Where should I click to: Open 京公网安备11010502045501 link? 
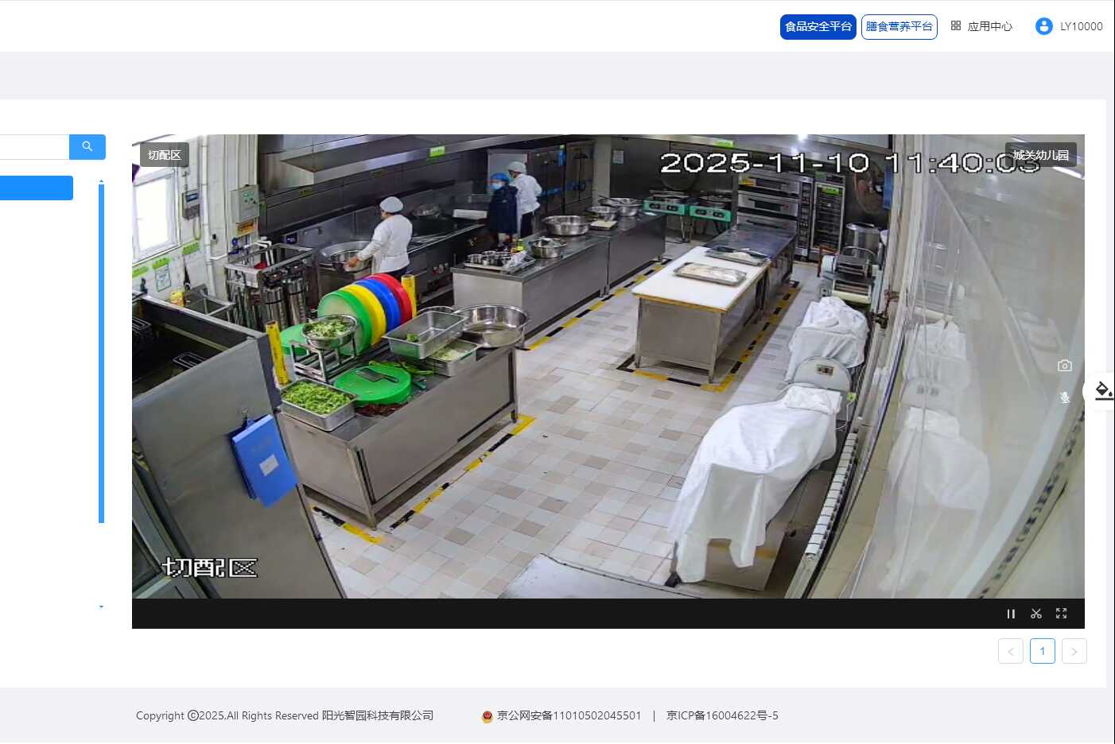(568, 715)
